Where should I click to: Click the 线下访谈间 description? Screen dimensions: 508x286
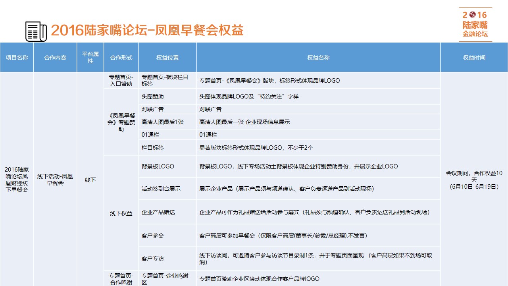click(x=318, y=259)
